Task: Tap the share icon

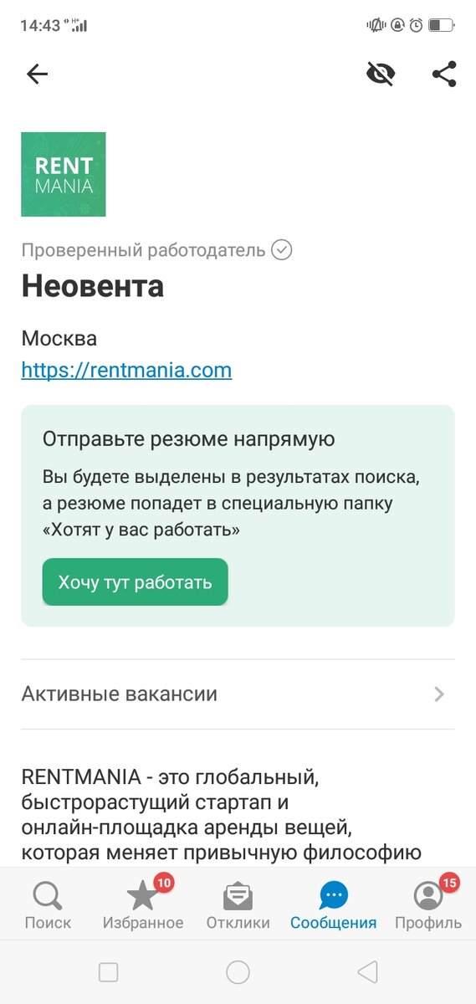Action: [x=444, y=74]
